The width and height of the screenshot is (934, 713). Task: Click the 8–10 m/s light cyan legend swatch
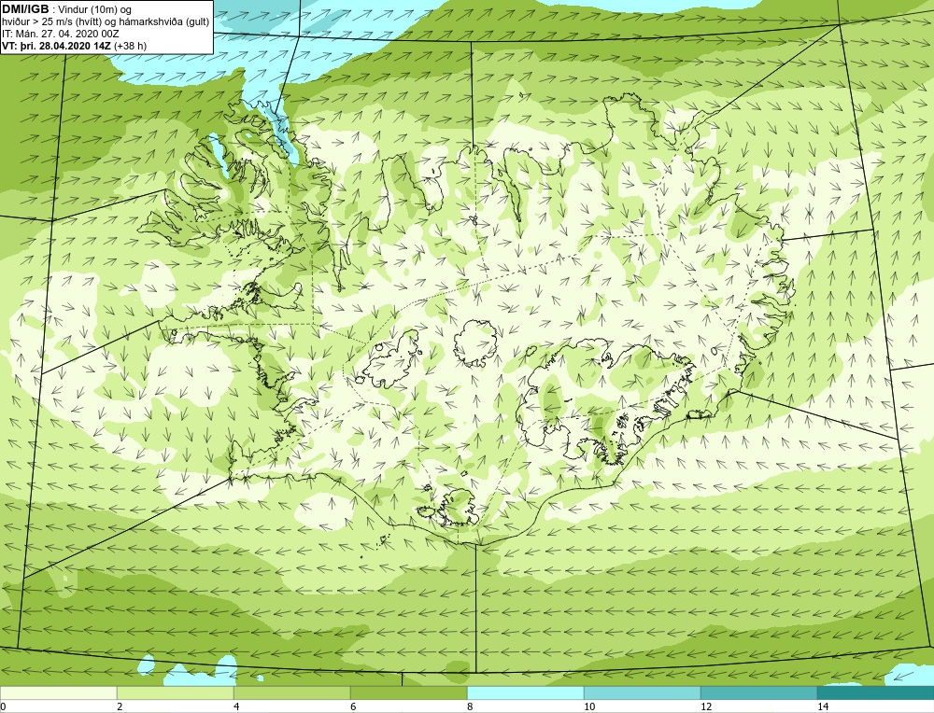pos(525,692)
